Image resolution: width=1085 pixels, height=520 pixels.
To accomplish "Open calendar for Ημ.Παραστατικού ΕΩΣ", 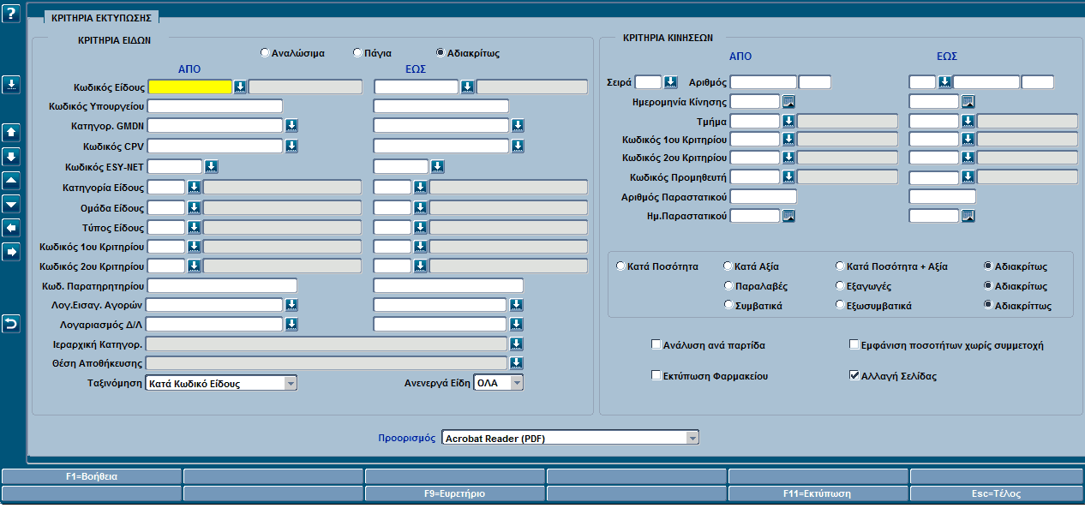I will [968, 216].
